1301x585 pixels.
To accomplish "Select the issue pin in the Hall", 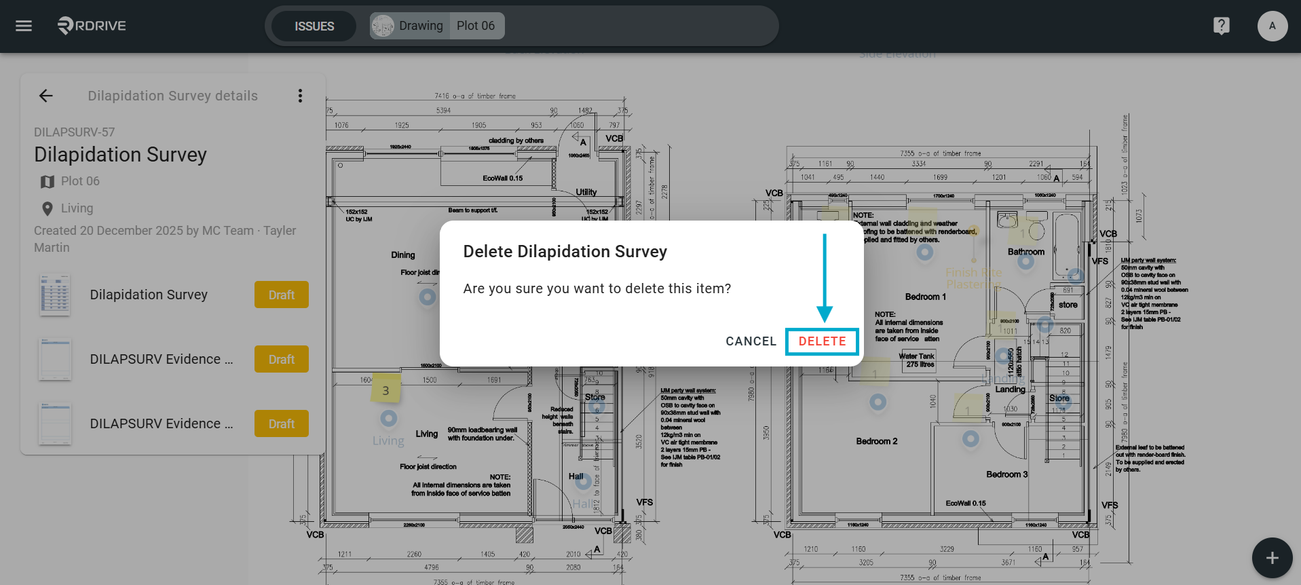I will click(x=583, y=482).
